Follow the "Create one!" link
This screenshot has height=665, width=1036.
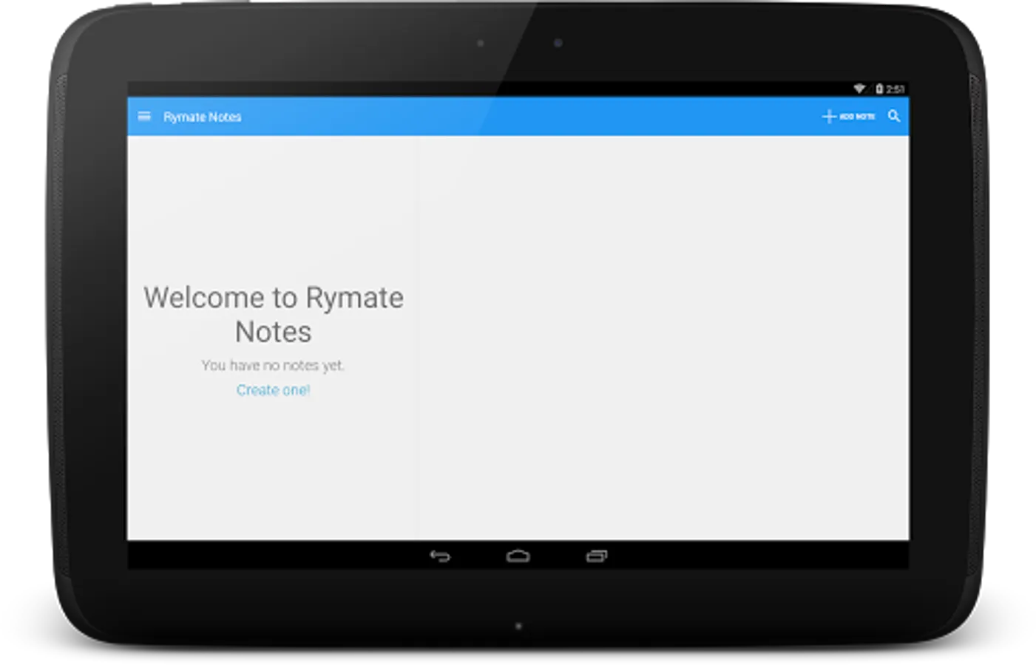click(273, 390)
